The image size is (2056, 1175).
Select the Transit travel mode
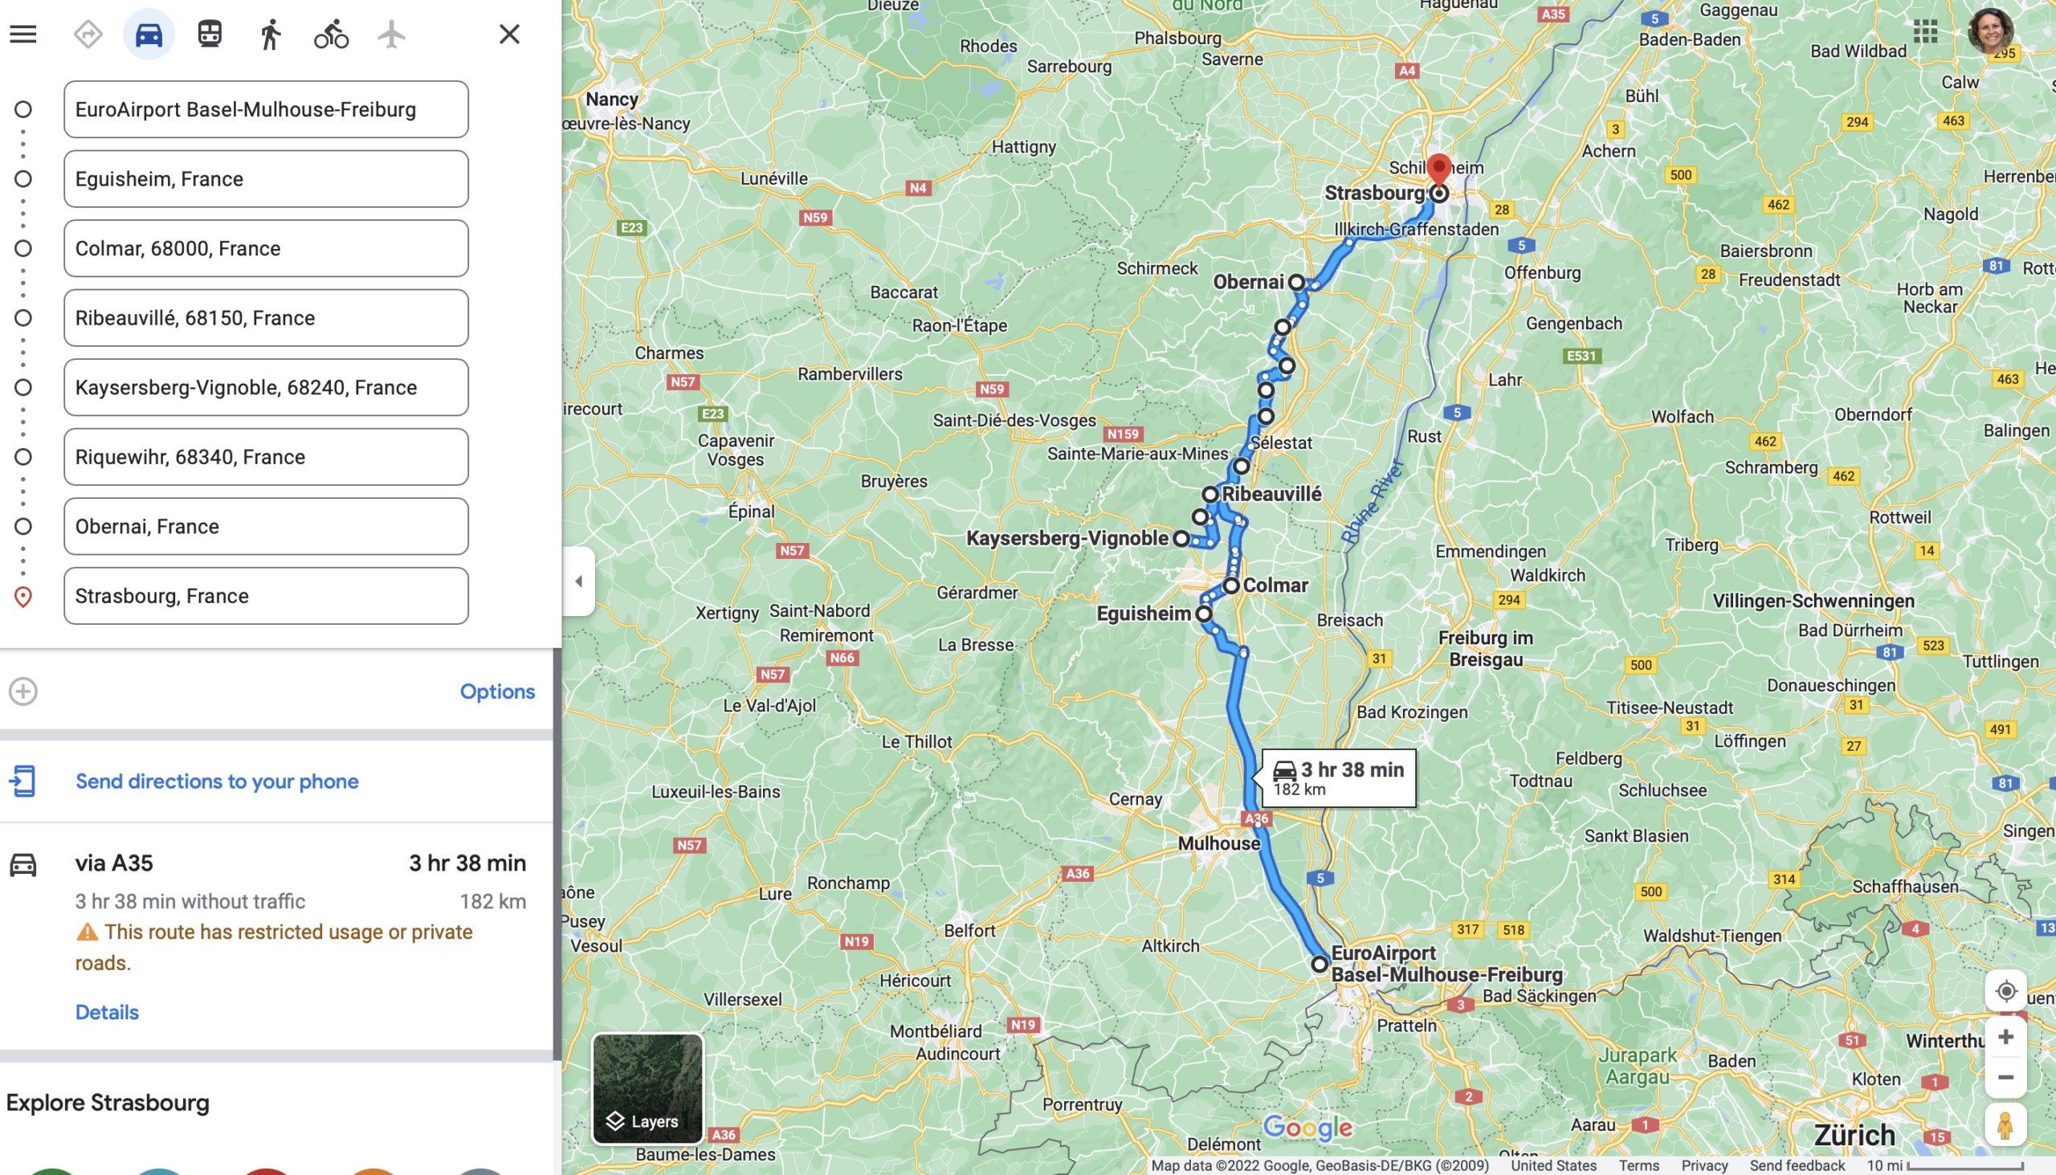tap(210, 34)
